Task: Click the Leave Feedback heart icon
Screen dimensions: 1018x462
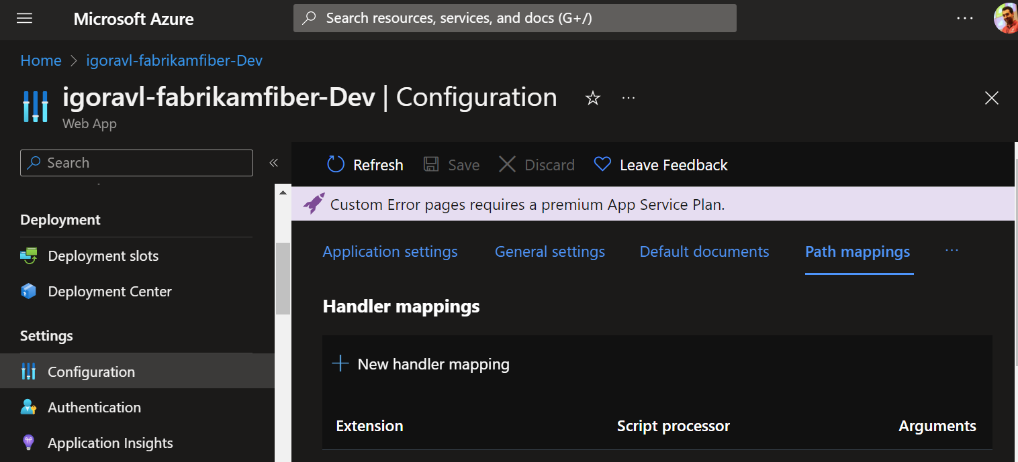Action: [x=603, y=164]
